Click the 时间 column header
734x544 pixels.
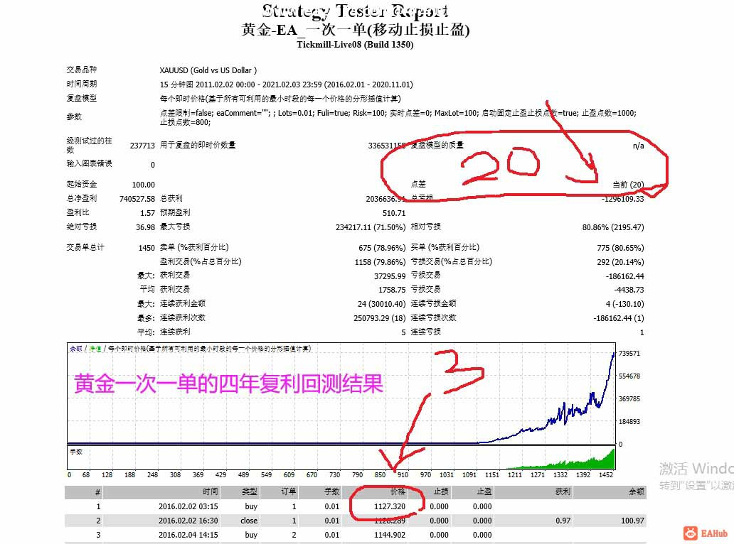(211, 491)
